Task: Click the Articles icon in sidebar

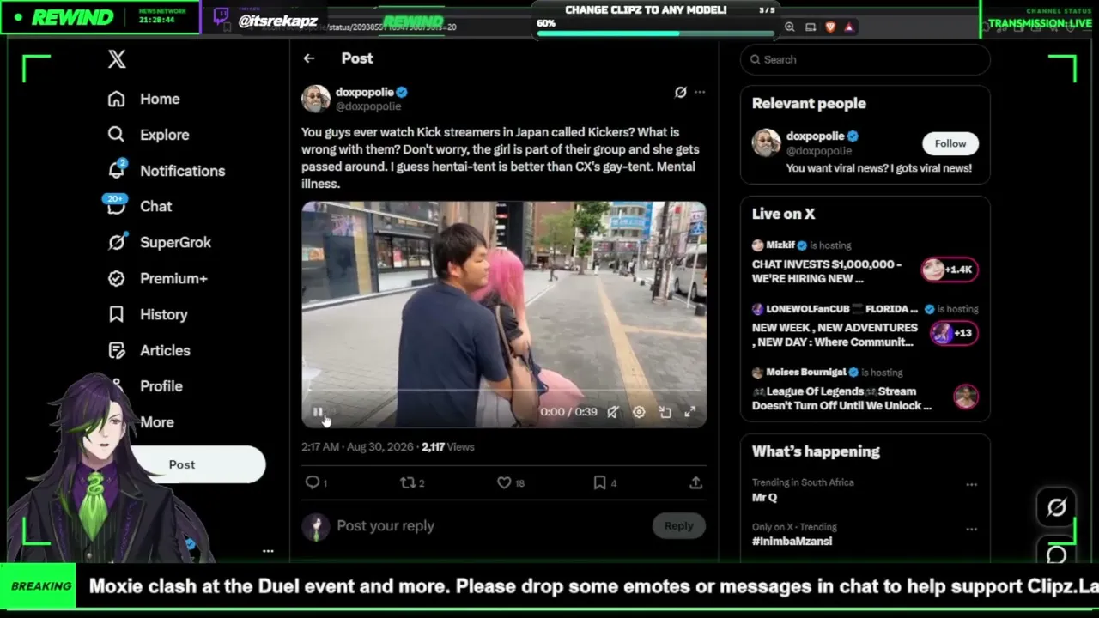Action: pyautogui.click(x=117, y=350)
